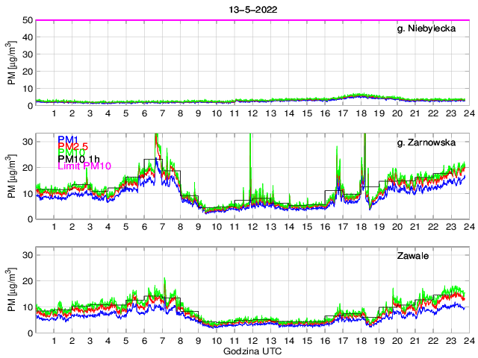Click hour 12 tick below the Zawale plot
This screenshot has width=478, height=358.
pos(252,341)
